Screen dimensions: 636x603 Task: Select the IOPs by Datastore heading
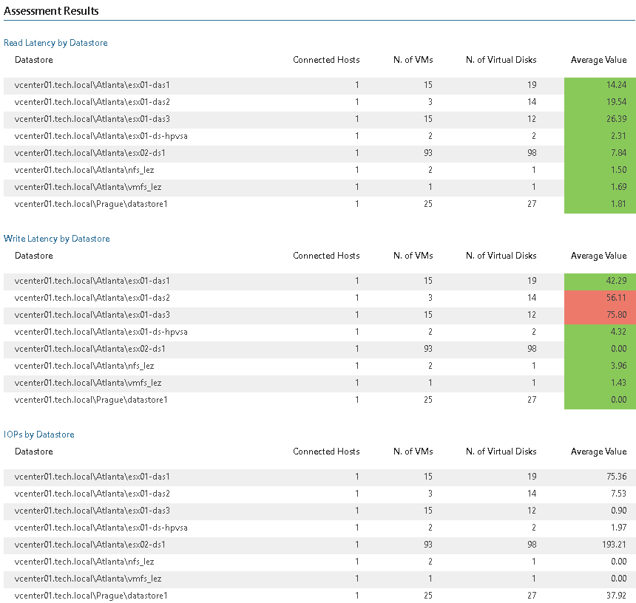[39, 435]
